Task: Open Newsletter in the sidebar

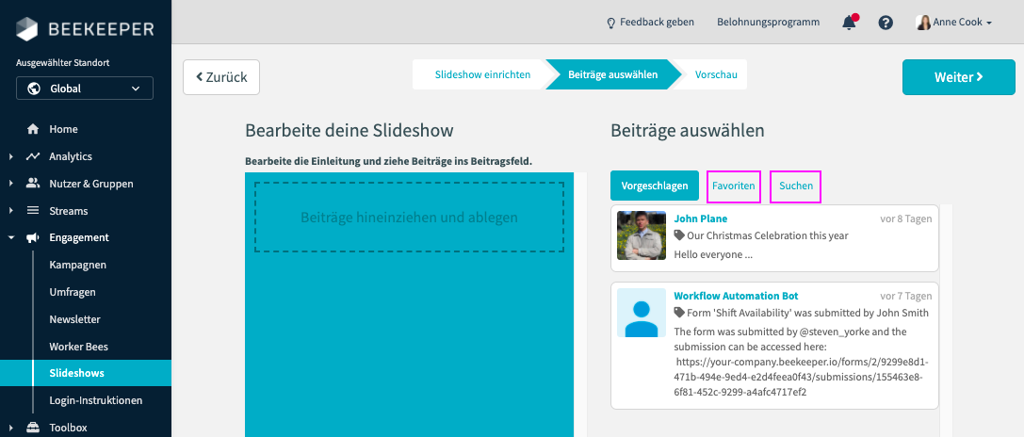Action: click(x=74, y=319)
